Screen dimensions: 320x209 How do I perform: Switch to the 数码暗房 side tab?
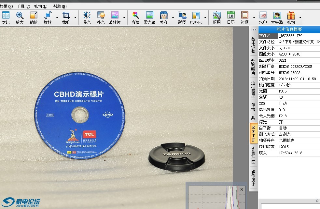tap(253, 67)
